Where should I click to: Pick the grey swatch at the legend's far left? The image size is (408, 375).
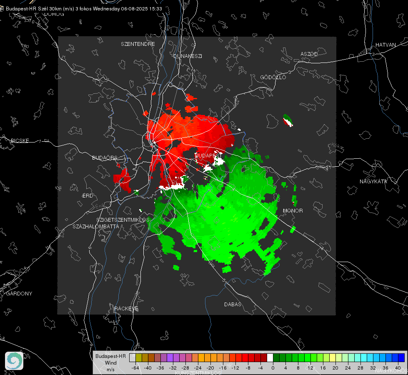tap(132, 357)
